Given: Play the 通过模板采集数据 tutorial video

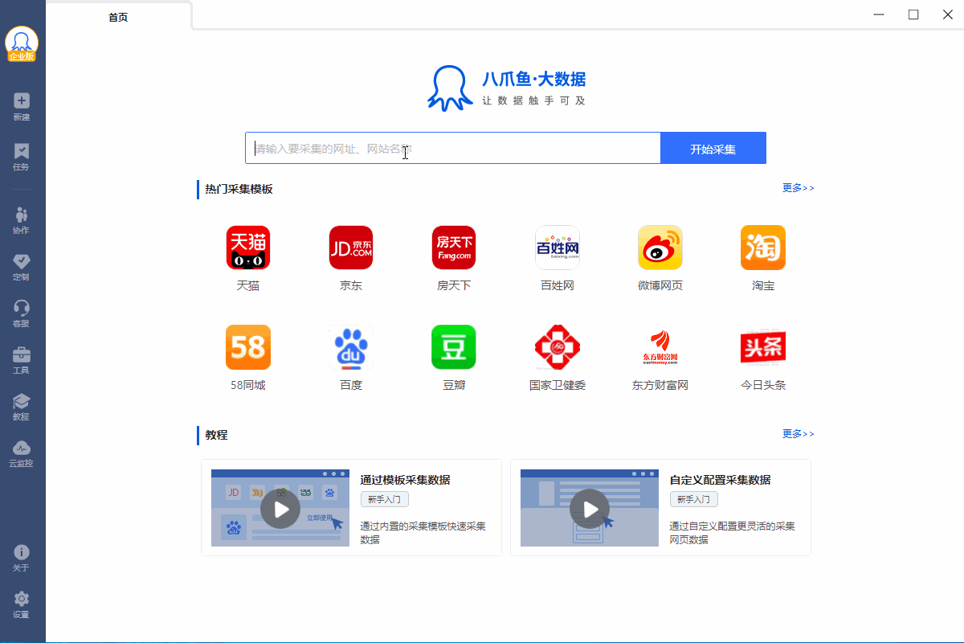Looking at the screenshot, I should tap(280, 509).
